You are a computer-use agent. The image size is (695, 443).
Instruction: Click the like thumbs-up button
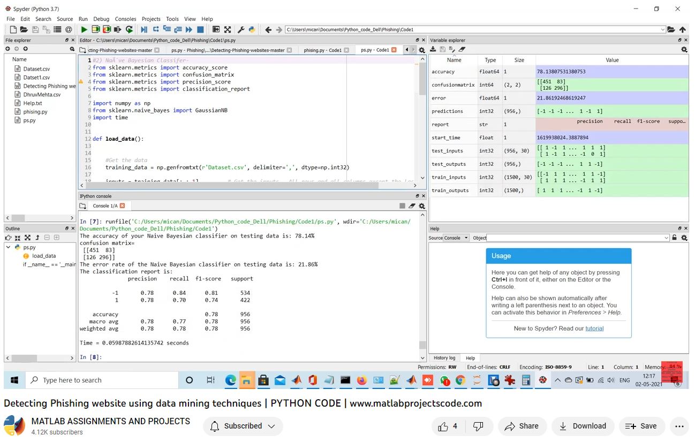[x=448, y=426]
